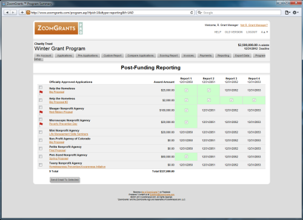
Task: Click the email link in the page footer
Action: [x=162, y=195]
